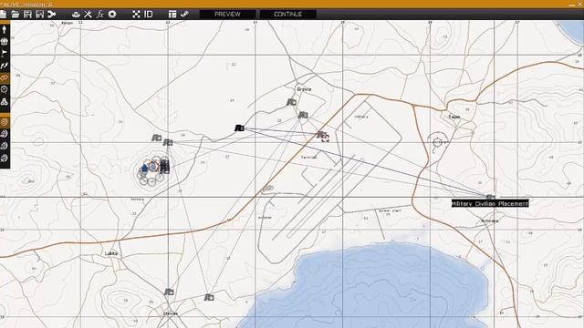584x328 pixels.
Task: Open the gear settings icon in the toolbar
Action: pos(112,15)
